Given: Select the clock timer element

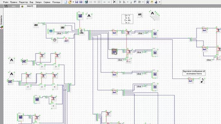Looking at the screenshot, I should [55, 40].
